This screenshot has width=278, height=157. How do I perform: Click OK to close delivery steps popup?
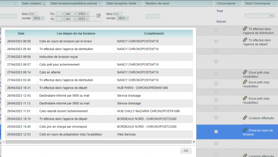pos(186,151)
